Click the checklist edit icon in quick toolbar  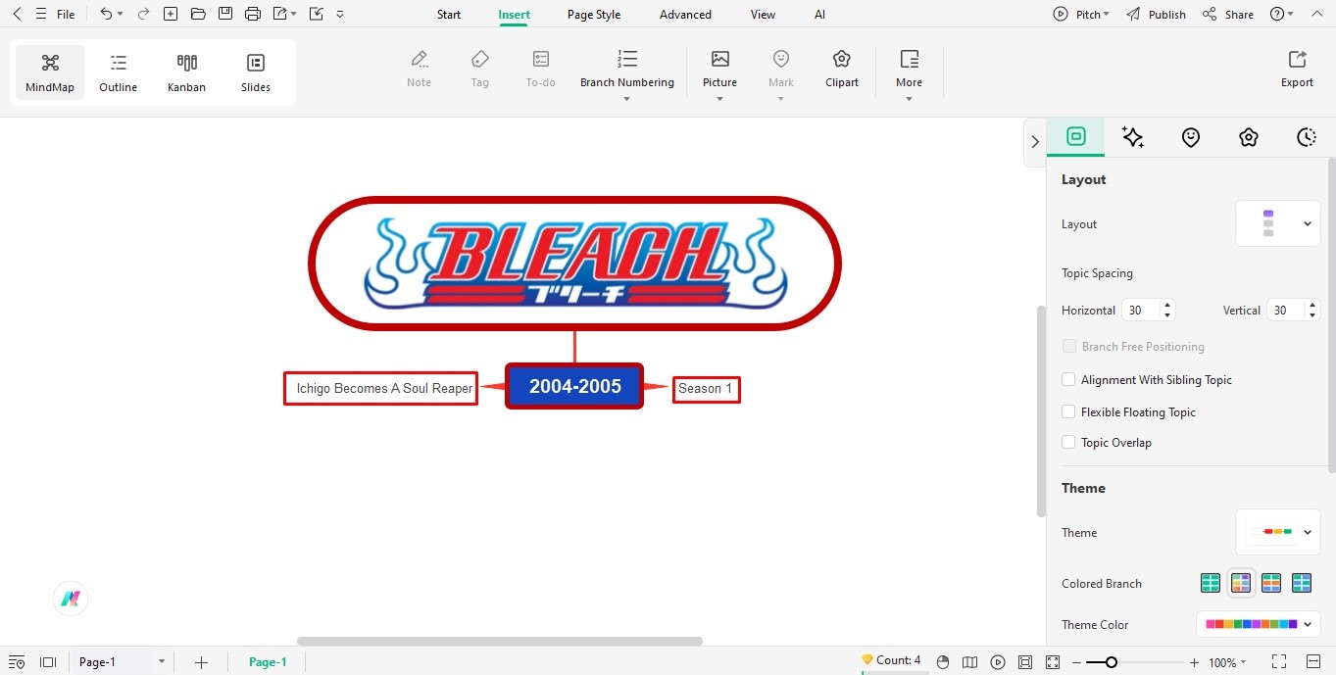316,14
